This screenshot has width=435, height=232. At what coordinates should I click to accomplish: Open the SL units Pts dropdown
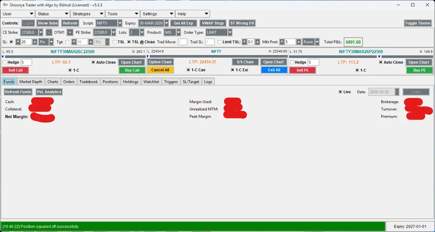point(51,42)
